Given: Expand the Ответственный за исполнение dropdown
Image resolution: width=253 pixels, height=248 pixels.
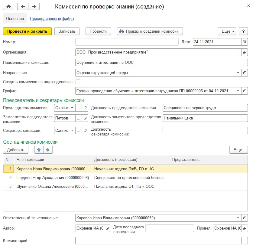Looking at the screenshot, I should [x=238, y=218].
